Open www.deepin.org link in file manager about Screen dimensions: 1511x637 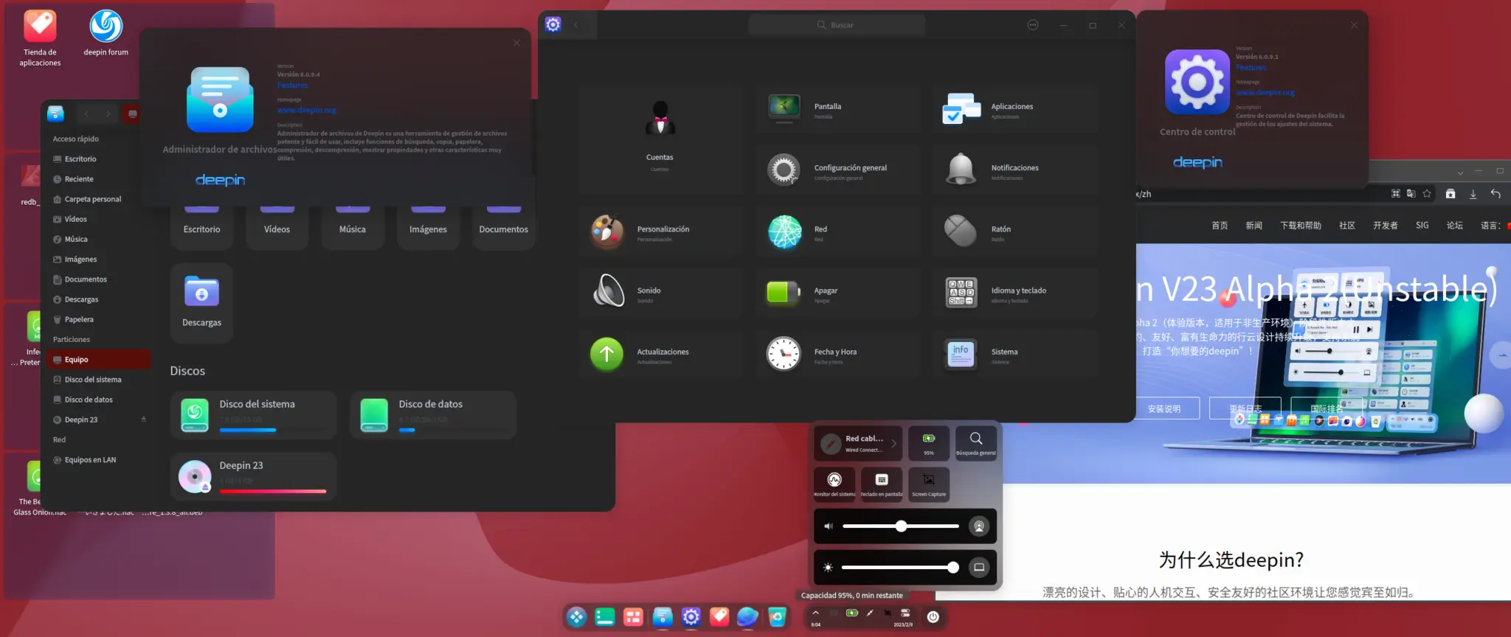click(x=306, y=110)
